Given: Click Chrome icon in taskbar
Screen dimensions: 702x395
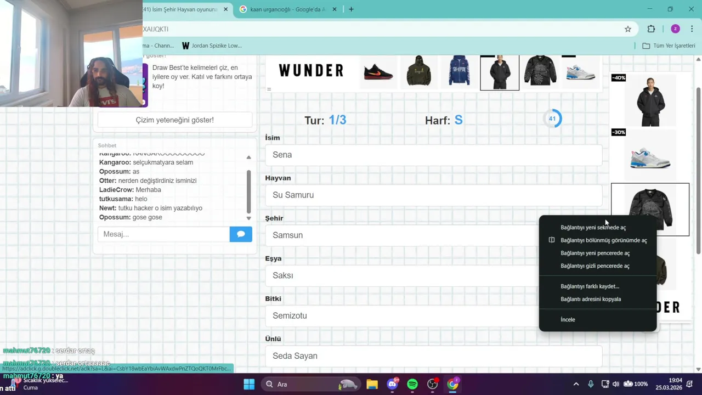Looking at the screenshot, I should point(453,384).
